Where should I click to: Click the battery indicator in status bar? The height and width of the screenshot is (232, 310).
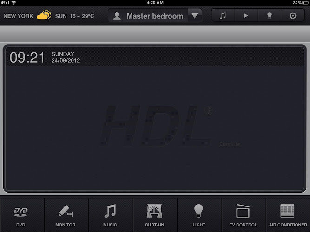(x=305, y=3)
